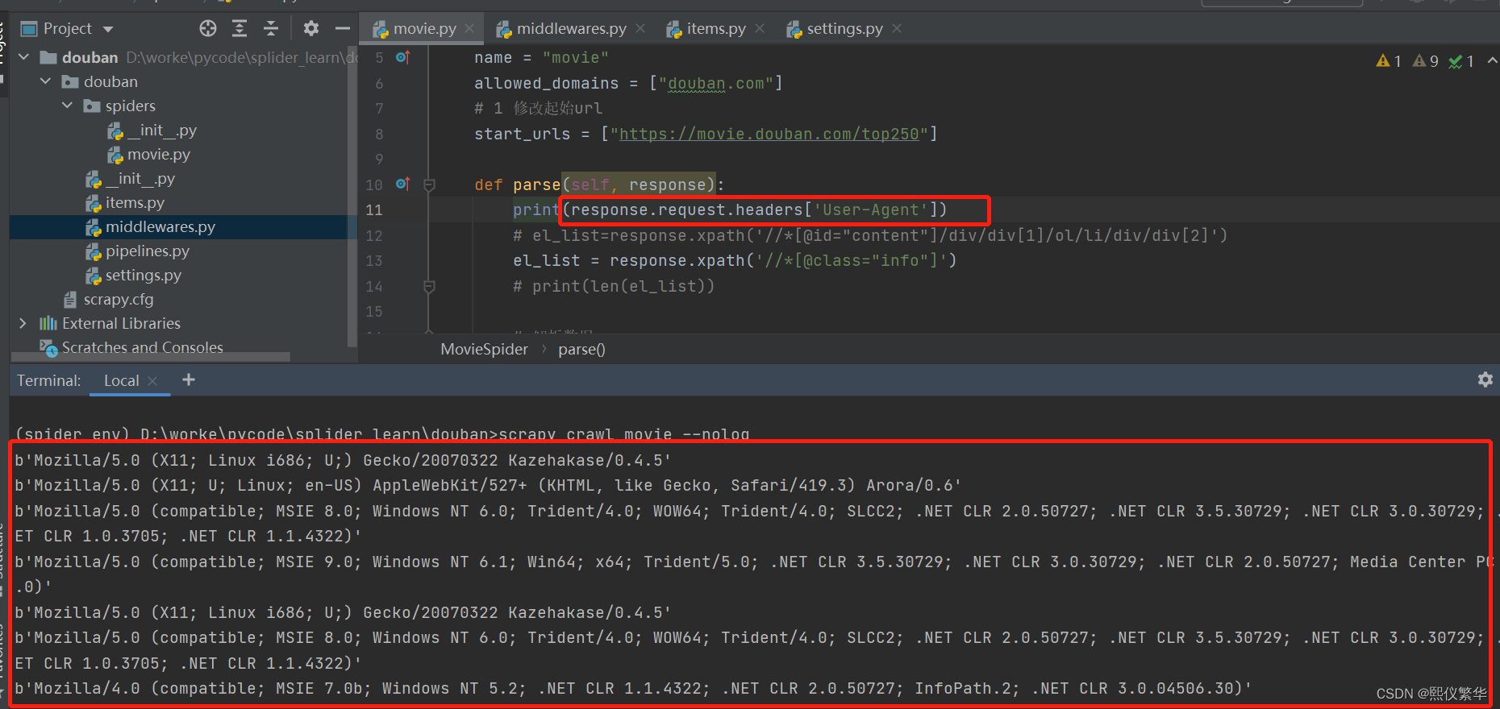Click line number 13 in the gutter
1500x709 pixels.
(374, 261)
